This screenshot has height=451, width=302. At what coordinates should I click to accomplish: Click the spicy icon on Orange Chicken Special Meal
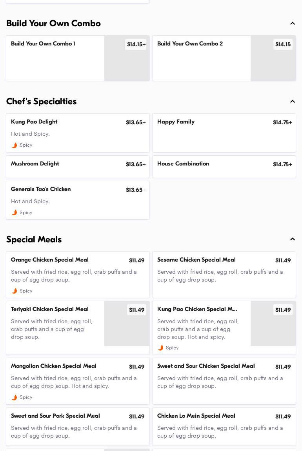[x=15, y=291]
